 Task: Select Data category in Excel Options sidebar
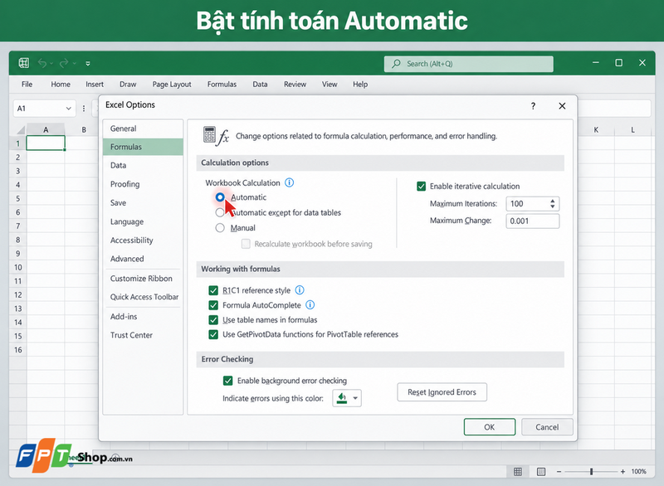pos(143,165)
